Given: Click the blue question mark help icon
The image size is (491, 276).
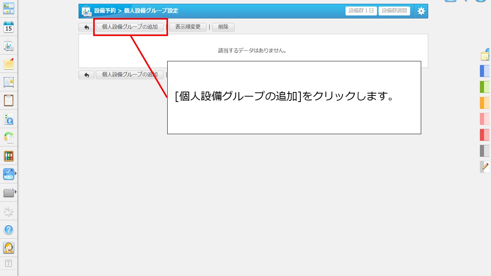Looking at the screenshot, I should [8, 230].
